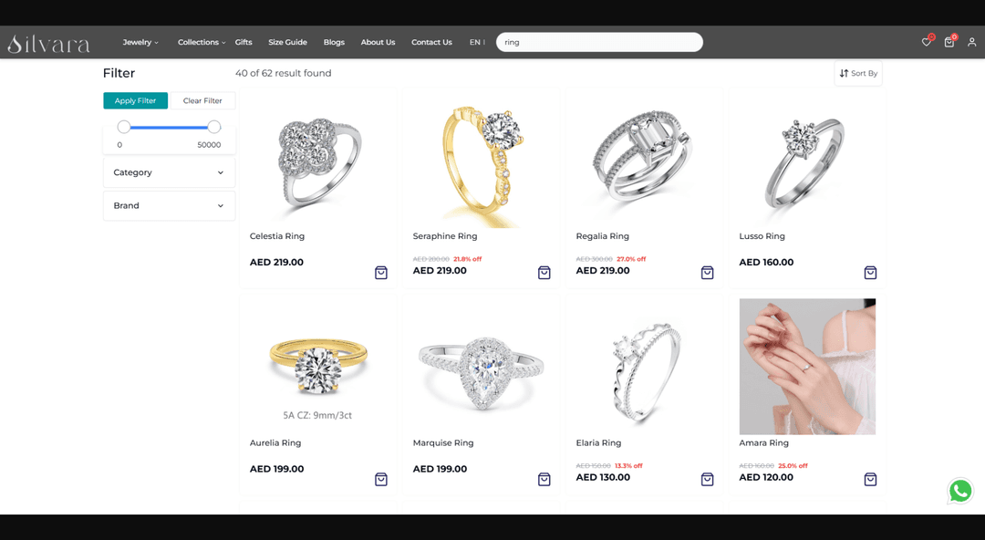Click the maximum price slider handle
This screenshot has width=985, height=540.
click(214, 127)
